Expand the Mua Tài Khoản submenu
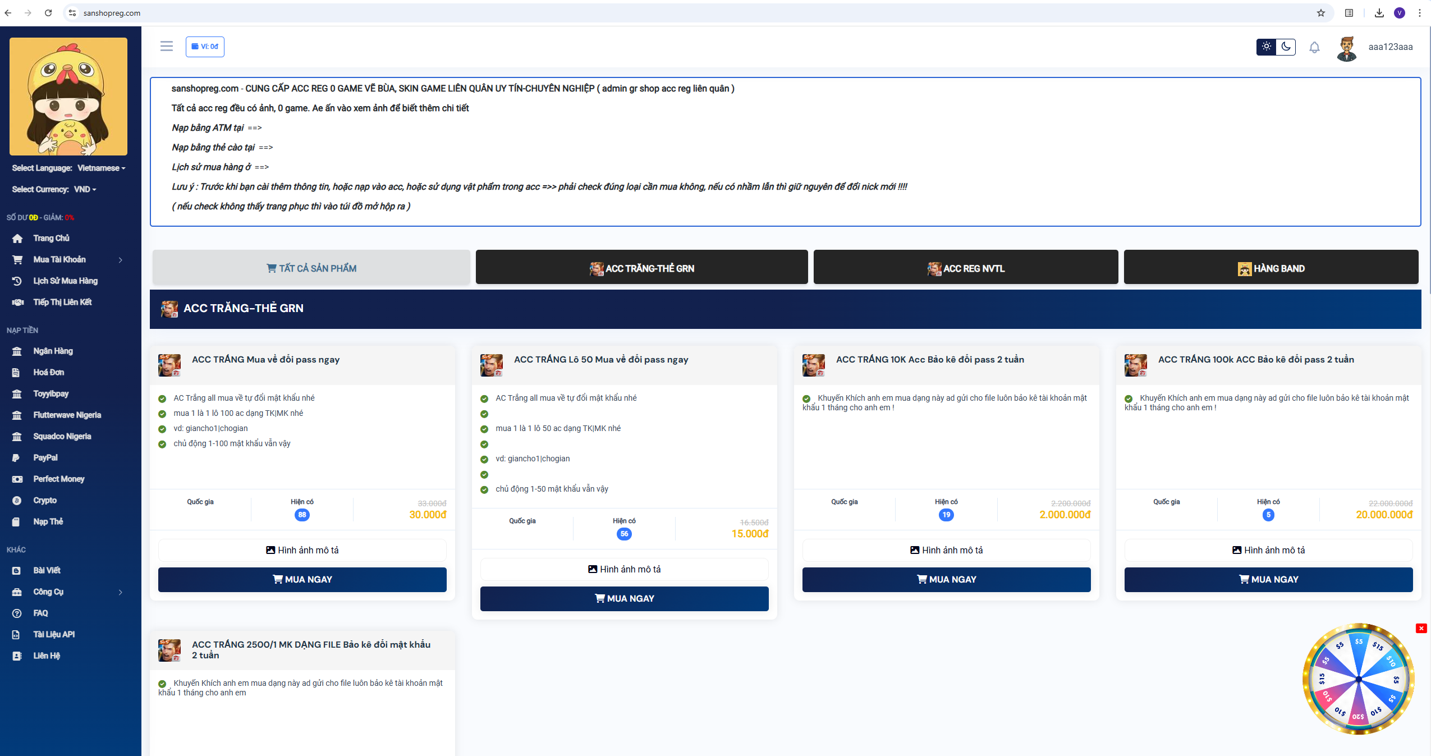 pyautogui.click(x=120, y=260)
